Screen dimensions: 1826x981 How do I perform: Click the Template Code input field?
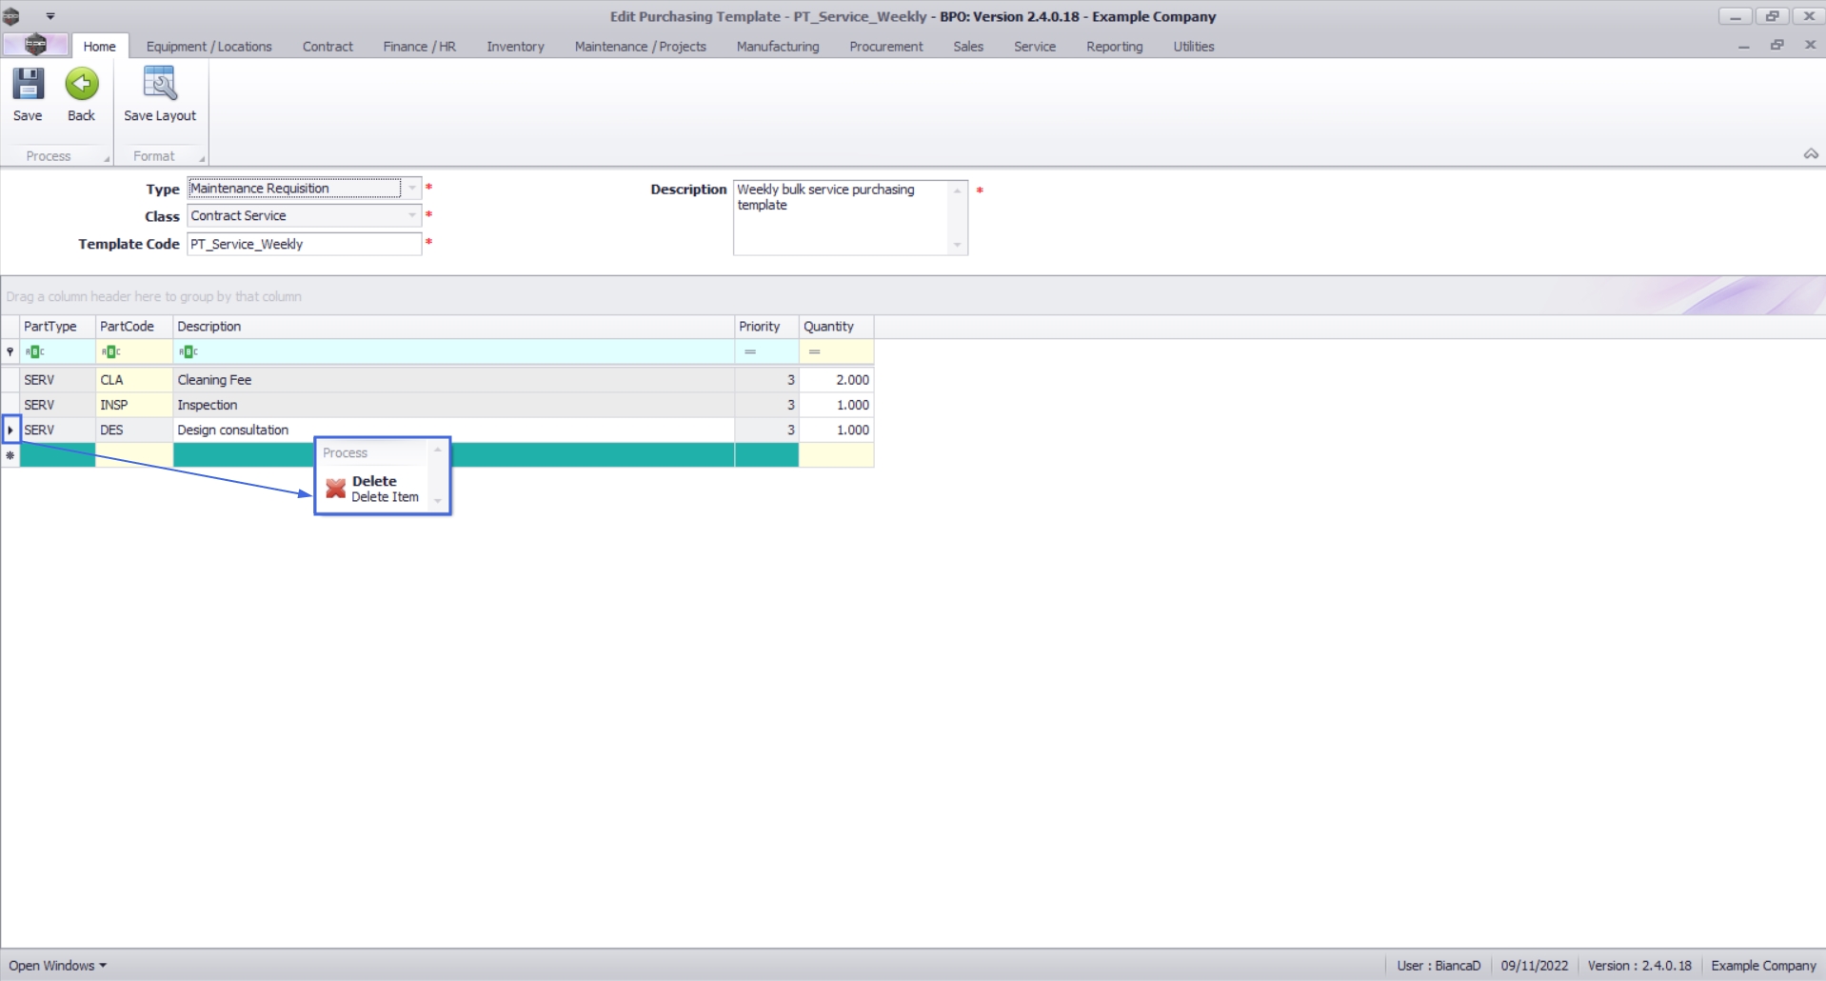point(304,244)
